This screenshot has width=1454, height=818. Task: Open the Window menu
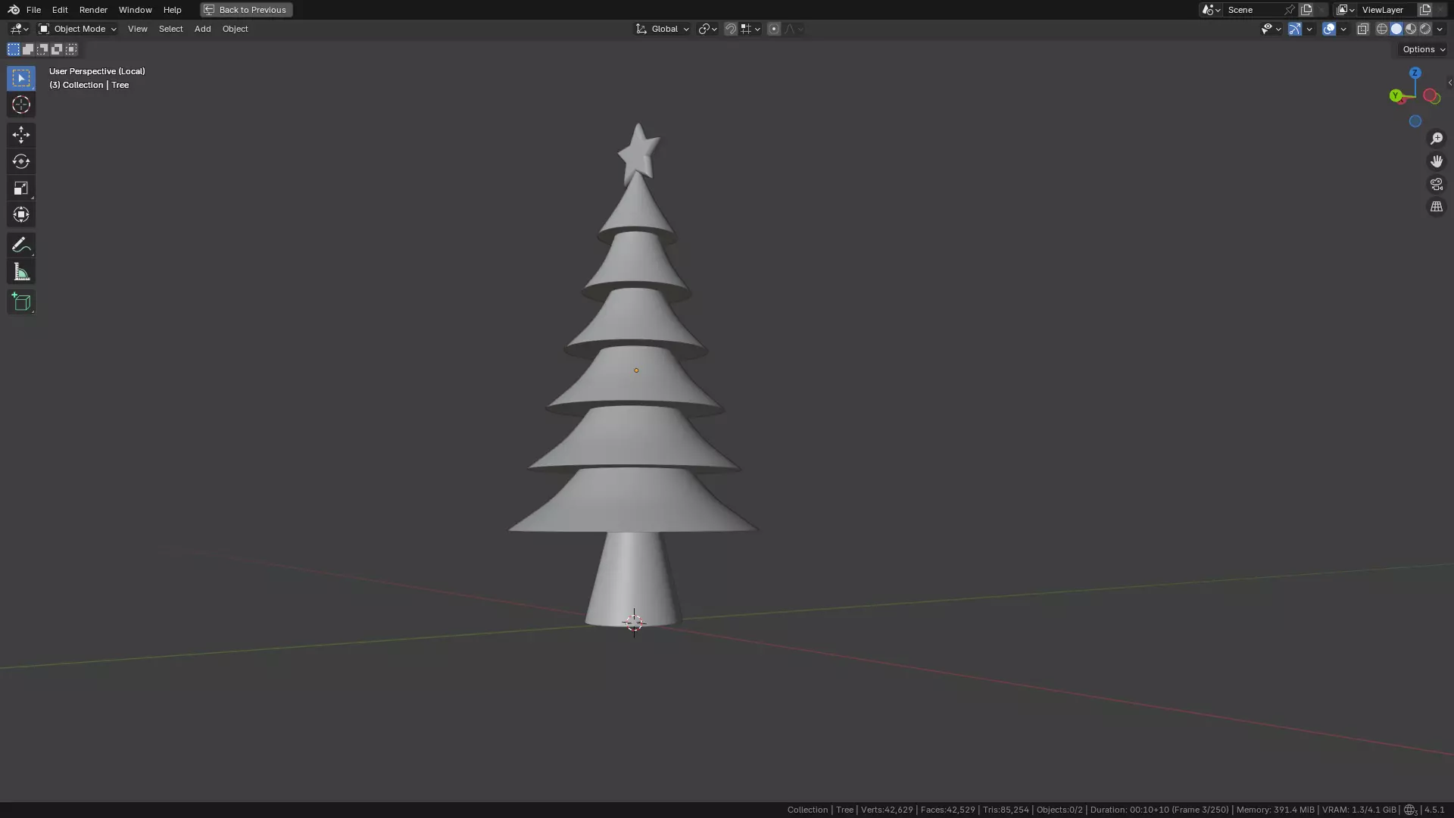click(x=136, y=10)
